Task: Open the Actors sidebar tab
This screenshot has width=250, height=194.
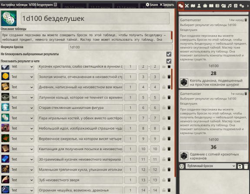Action: 199,6
